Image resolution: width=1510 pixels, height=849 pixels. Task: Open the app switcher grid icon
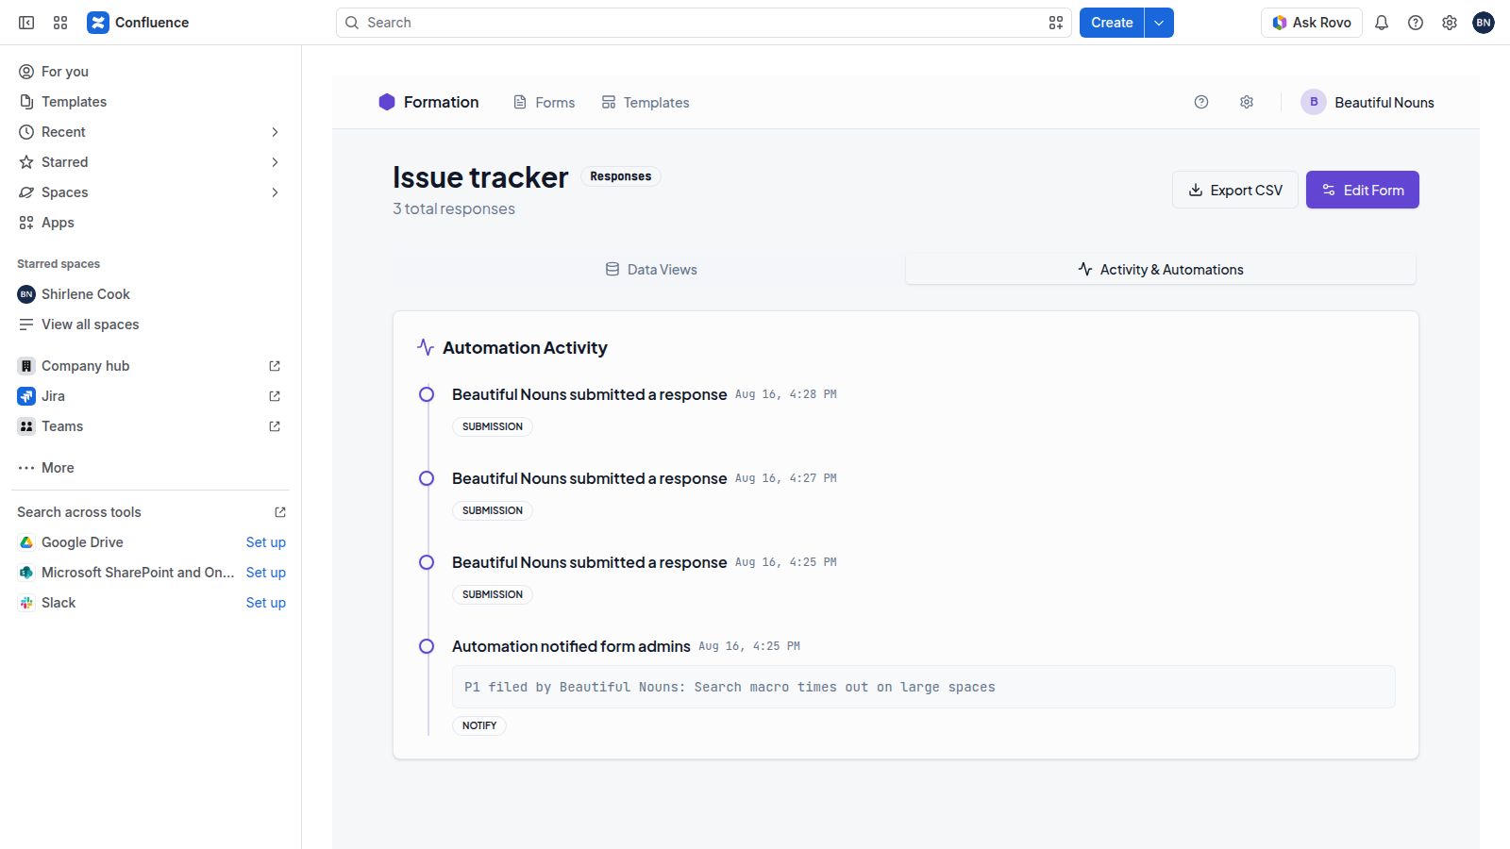coord(60,23)
